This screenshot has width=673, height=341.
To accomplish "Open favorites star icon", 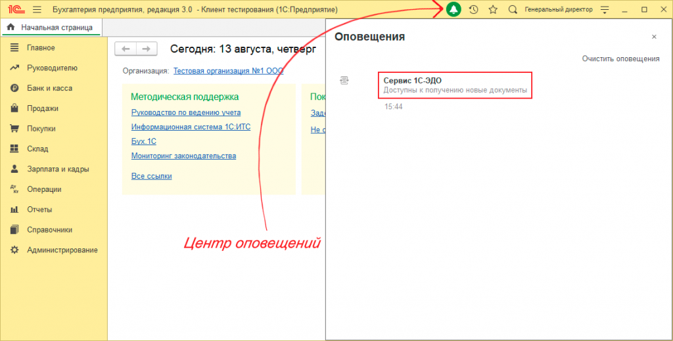I will click(493, 9).
